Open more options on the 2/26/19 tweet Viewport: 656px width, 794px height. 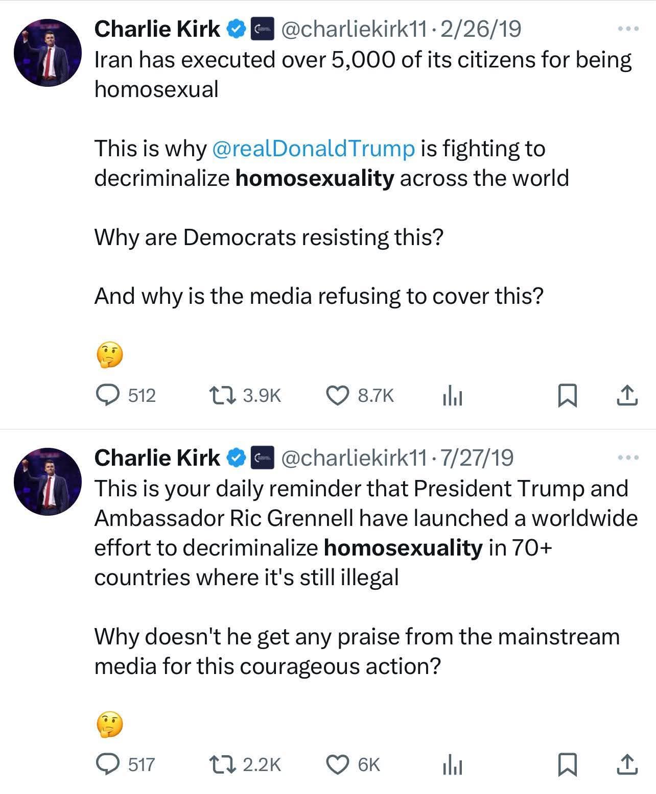(628, 29)
